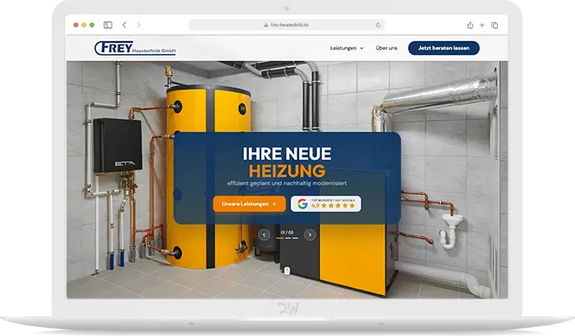Click the red close window dot

pos(76,25)
